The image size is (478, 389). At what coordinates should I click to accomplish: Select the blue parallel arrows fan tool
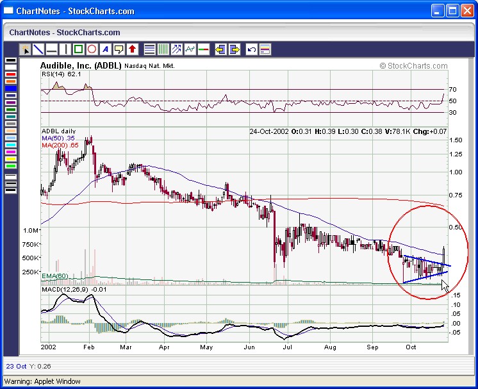point(176,49)
